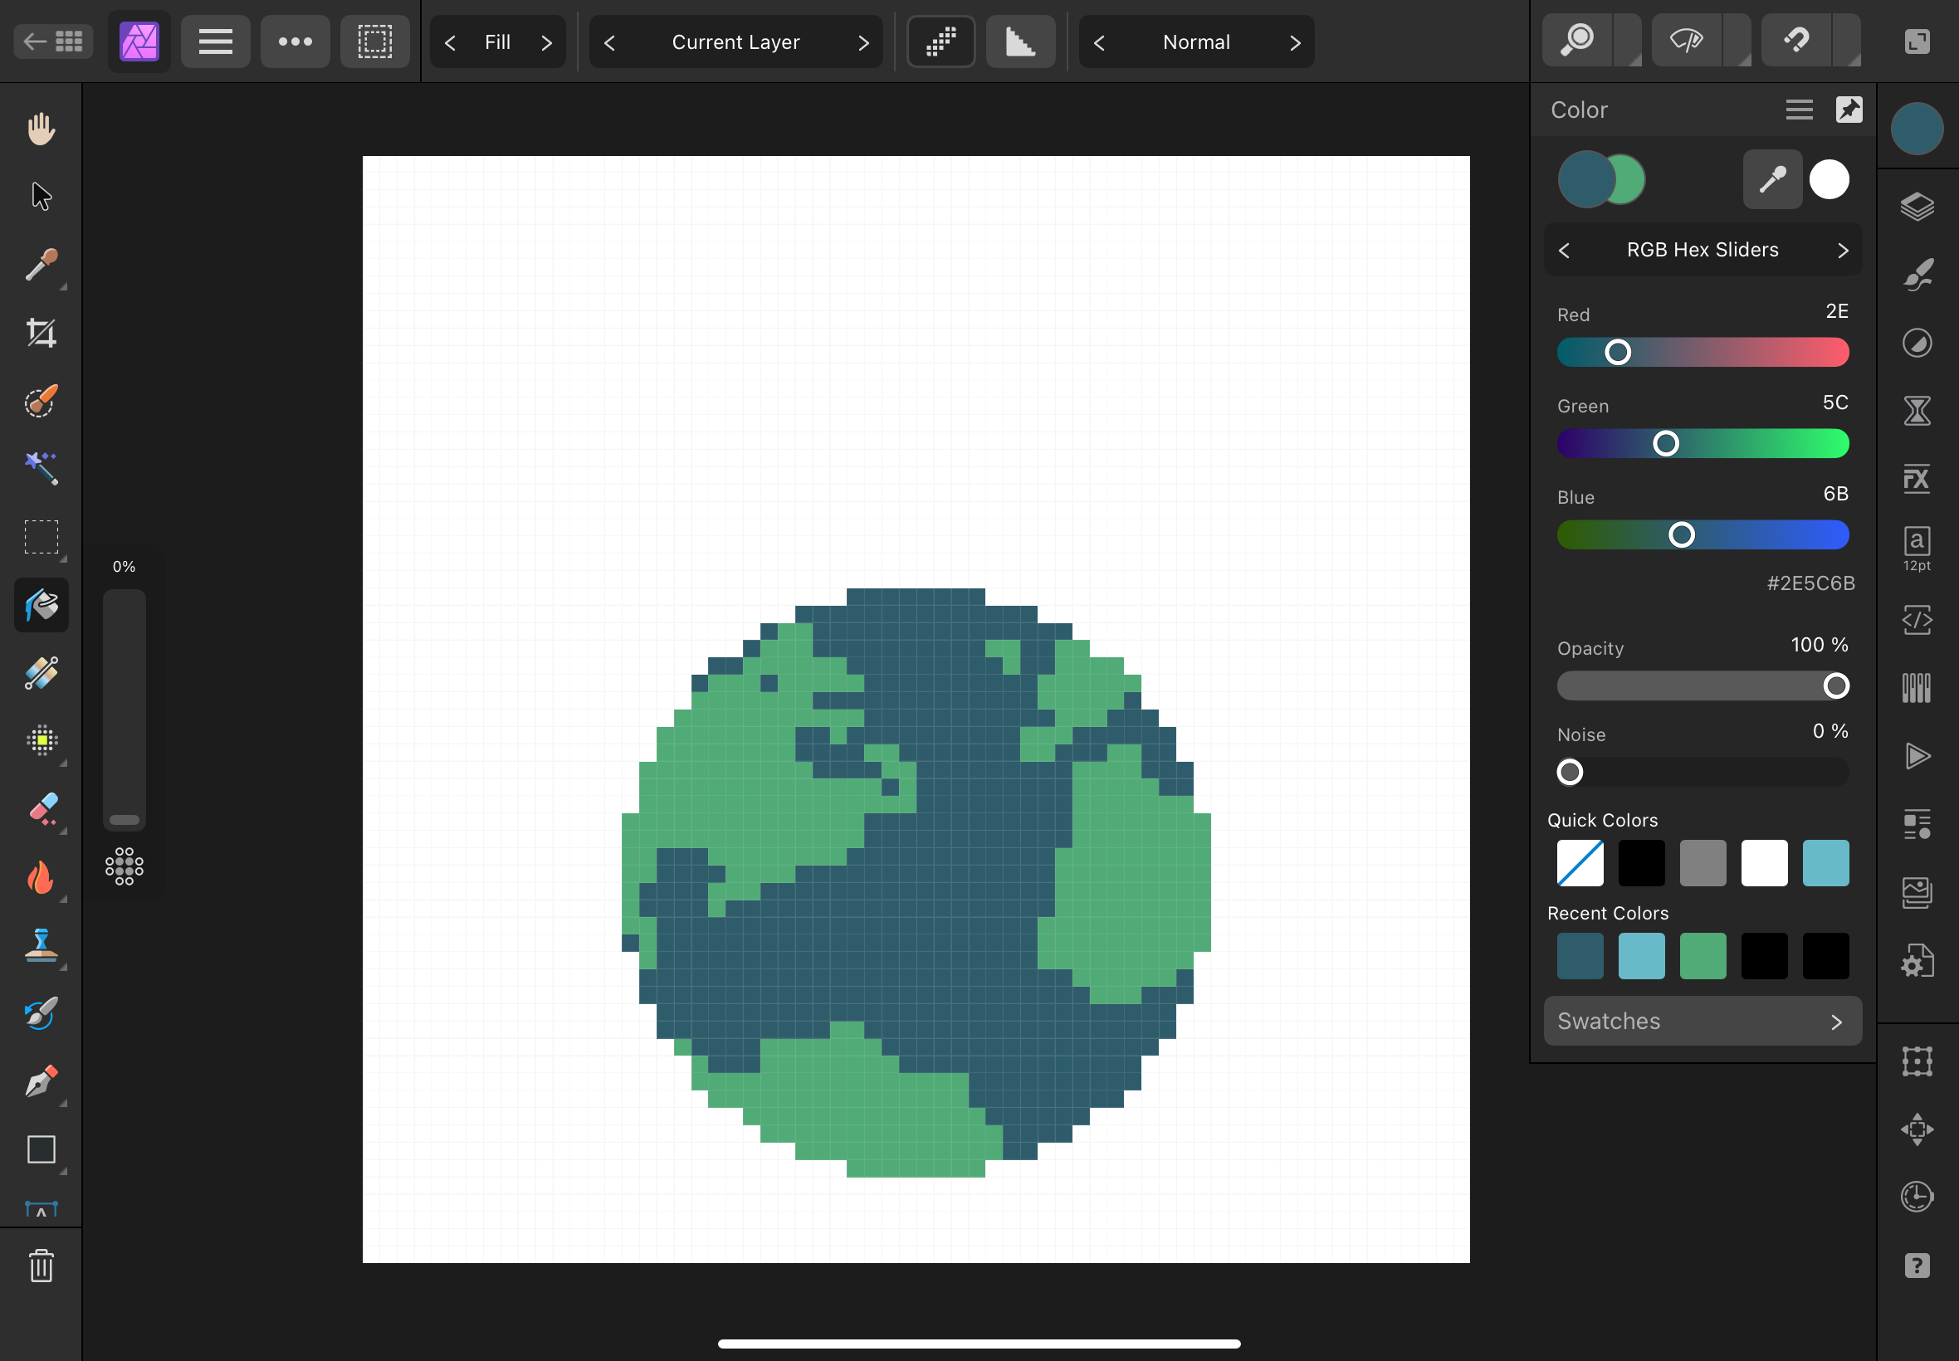
Task: Toggle the contiguous fill option icon
Action: coord(940,41)
